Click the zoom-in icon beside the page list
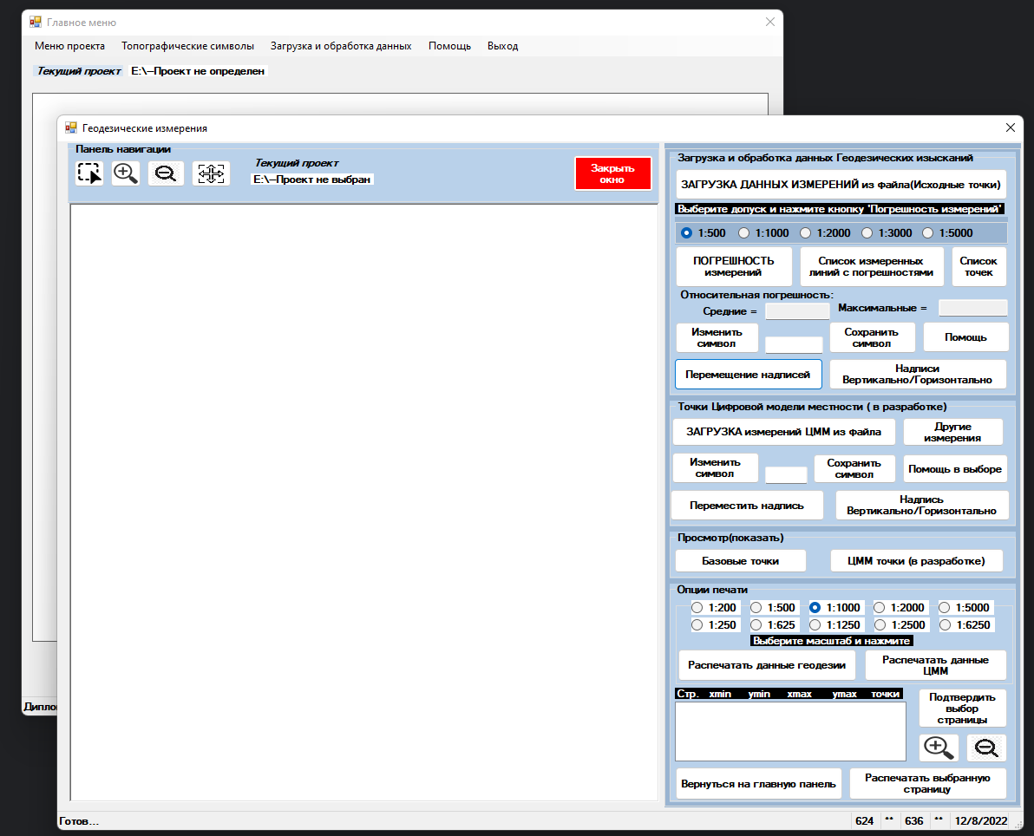The width and height of the screenshot is (1034, 836). pos(938,747)
